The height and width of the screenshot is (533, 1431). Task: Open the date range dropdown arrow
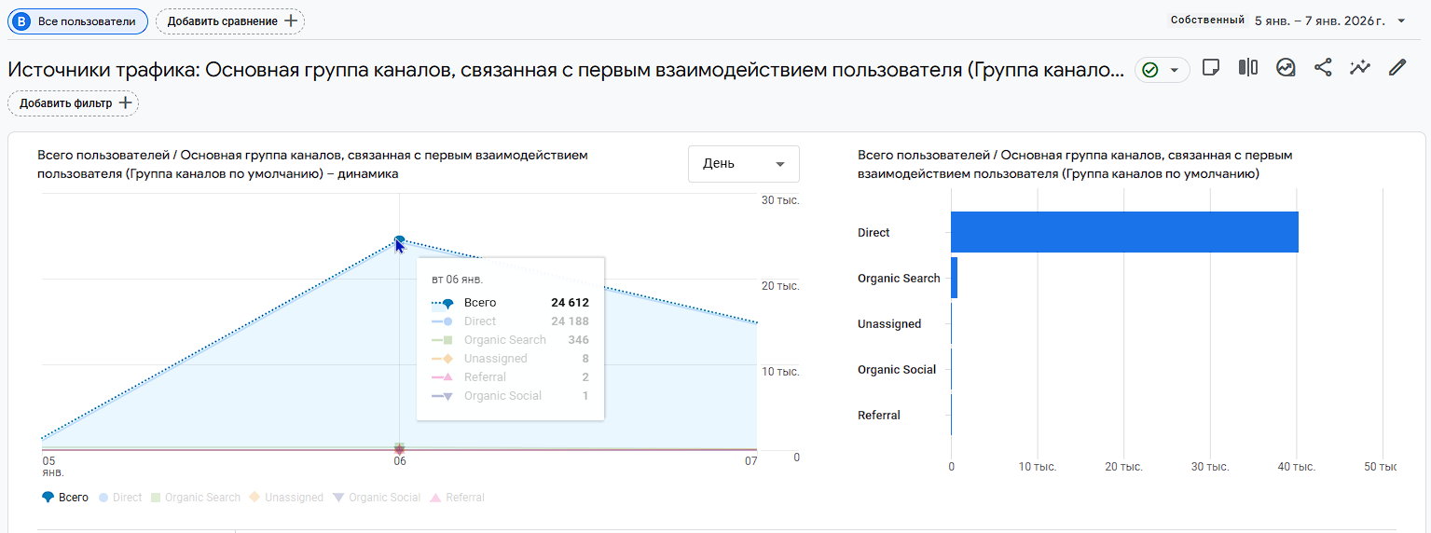click(1401, 20)
